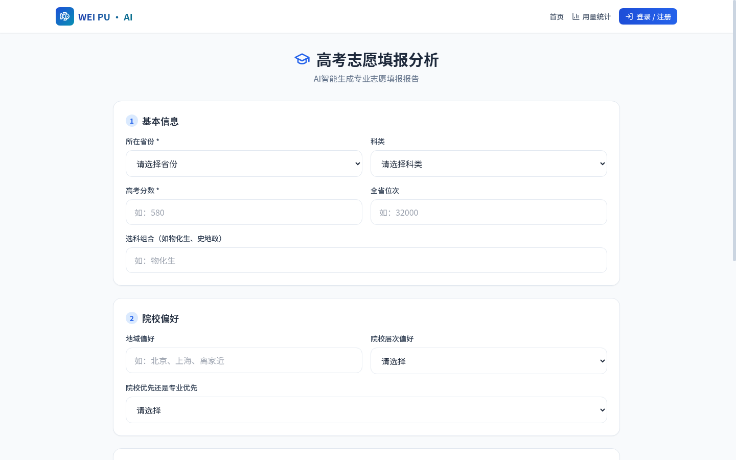Image resolution: width=736 pixels, height=460 pixels.
Task: Open the 院校优先还是专业优先 dropdown
Action: click(366, 410)
